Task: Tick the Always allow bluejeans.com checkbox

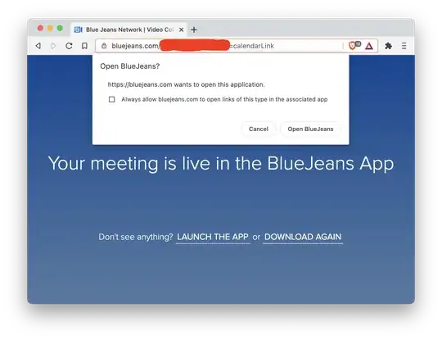Action: point(112,99)
